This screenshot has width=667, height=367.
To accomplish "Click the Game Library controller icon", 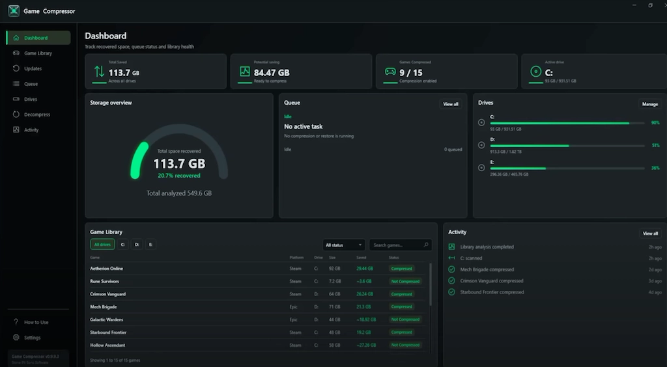I will click(x=16, y=53).
